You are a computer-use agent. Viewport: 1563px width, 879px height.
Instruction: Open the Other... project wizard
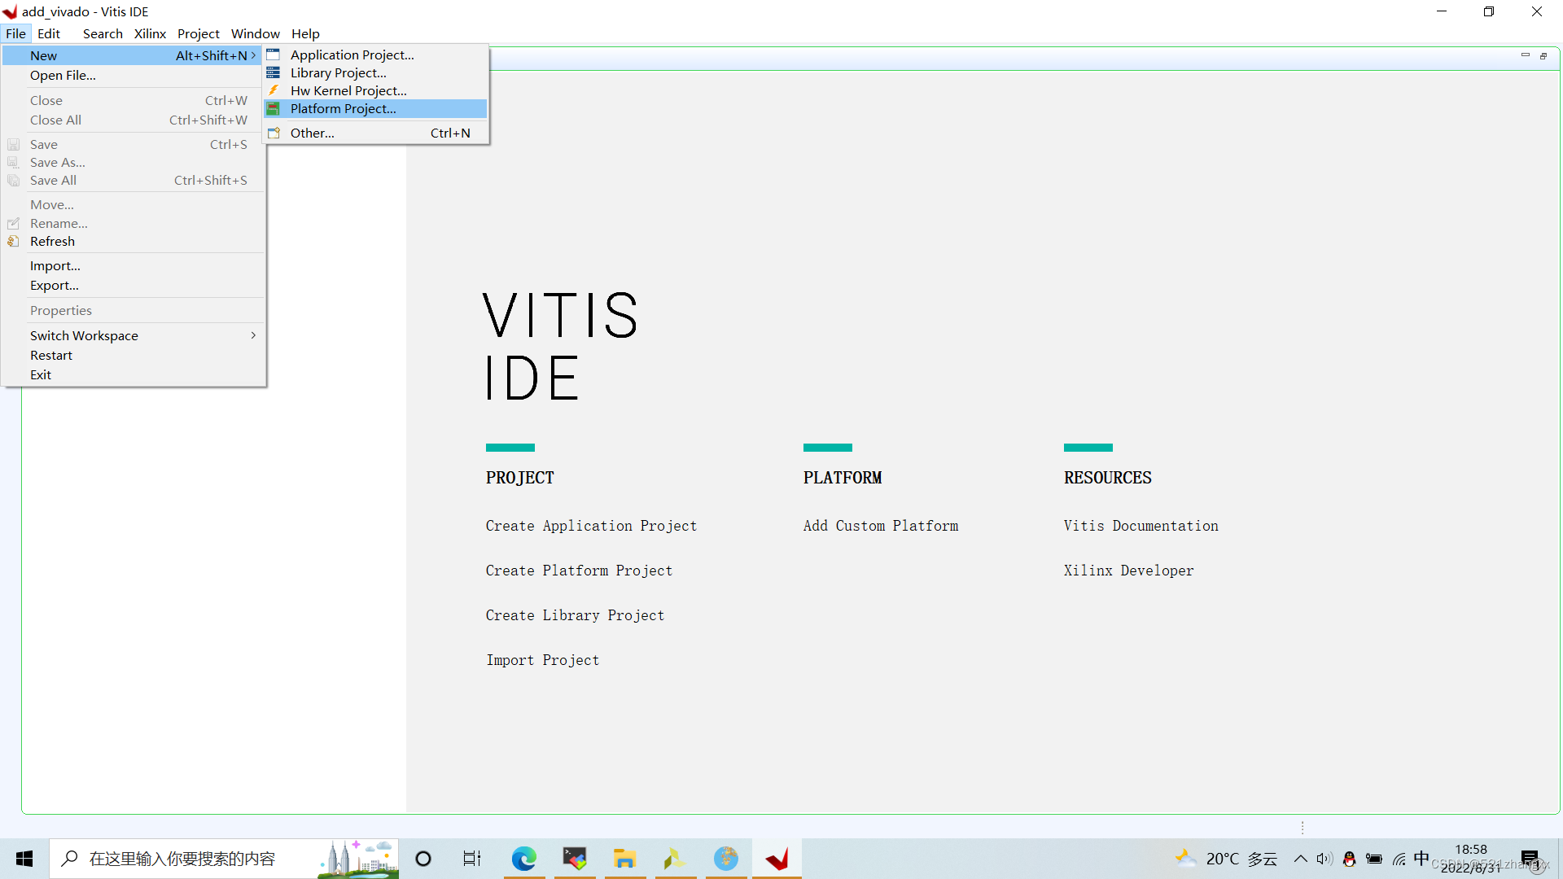pos(312,133)
